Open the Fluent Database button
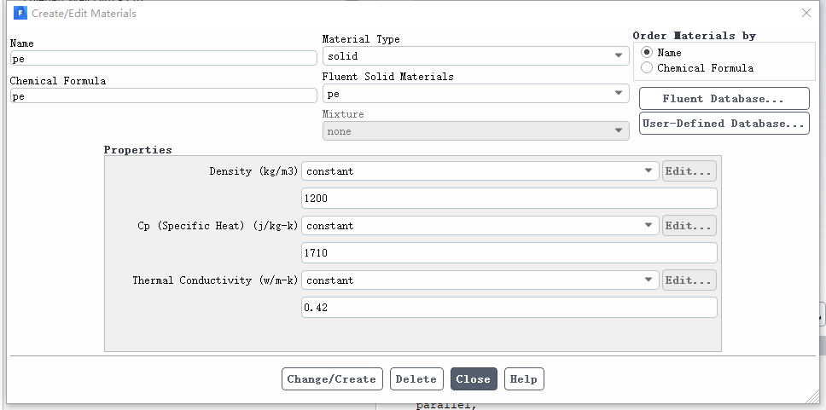Viewport: 826px width, 410px height. click(724, 98)
